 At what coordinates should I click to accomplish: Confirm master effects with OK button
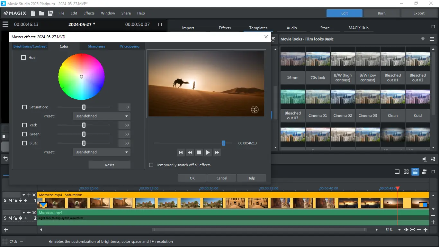[192, 178]
